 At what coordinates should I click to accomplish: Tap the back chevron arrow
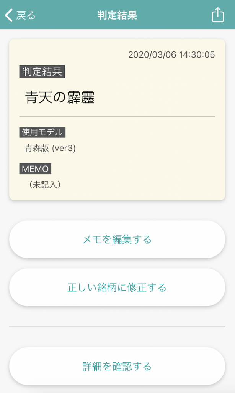pos(9,15)
